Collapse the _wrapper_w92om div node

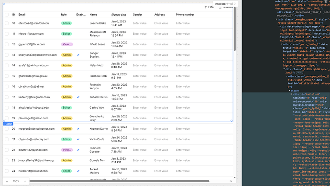[286, 76]
